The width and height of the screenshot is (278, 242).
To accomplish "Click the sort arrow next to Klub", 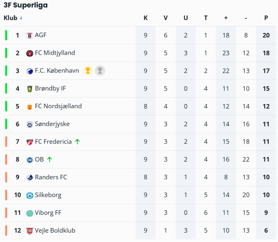I will [21, 18].
